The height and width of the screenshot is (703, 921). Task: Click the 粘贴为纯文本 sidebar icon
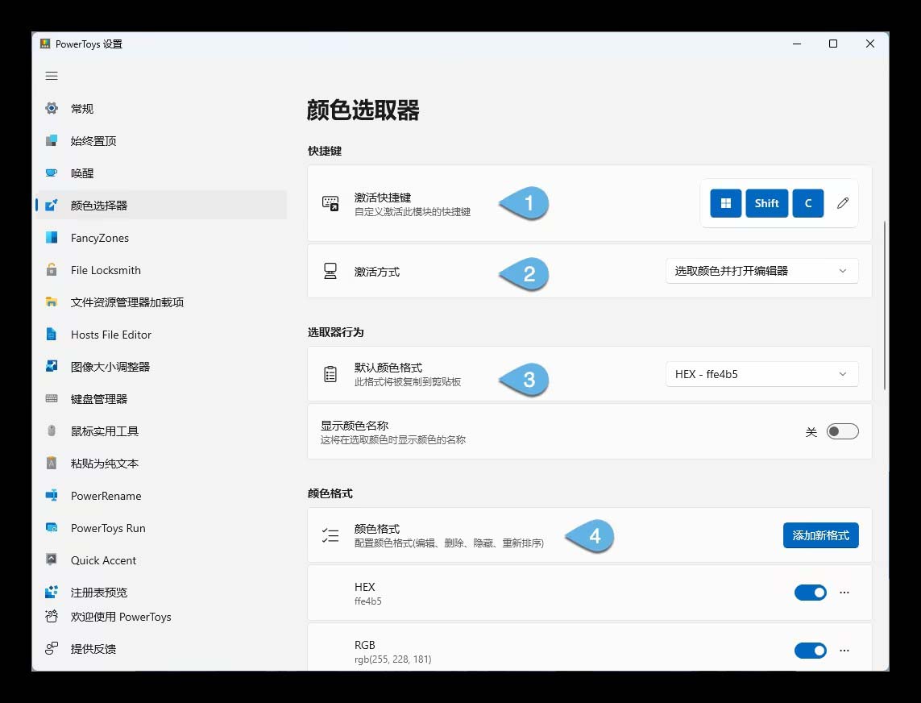pos(52,464)
